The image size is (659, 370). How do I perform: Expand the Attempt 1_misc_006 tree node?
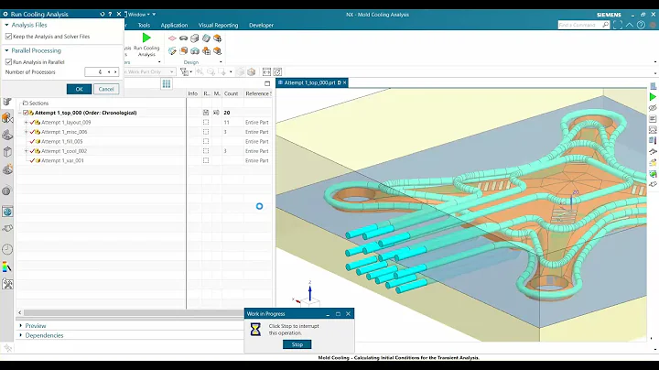point(26,132)
